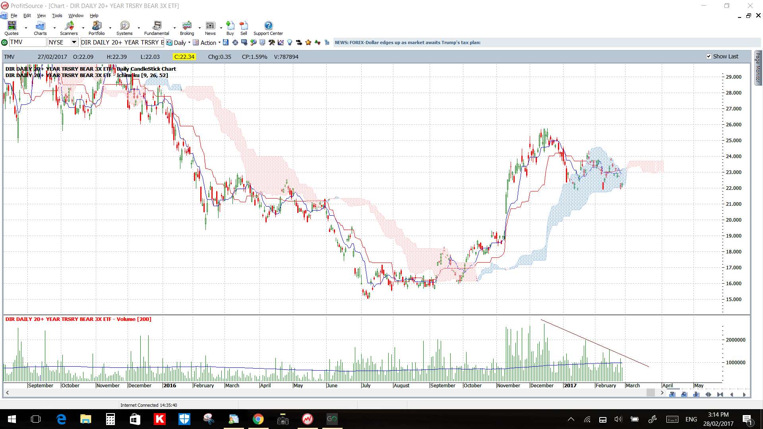Click the security name field
The width and height of the screenshot is (763, 429).
(122, 43)
